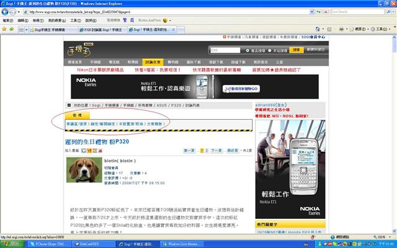The image size is (397, 248).
Task: Switch to the P320 討論區 browser tab
Action: 102,29
